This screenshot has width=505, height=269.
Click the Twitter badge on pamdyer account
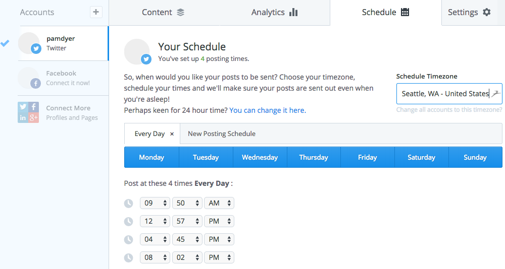coord(36,49)
